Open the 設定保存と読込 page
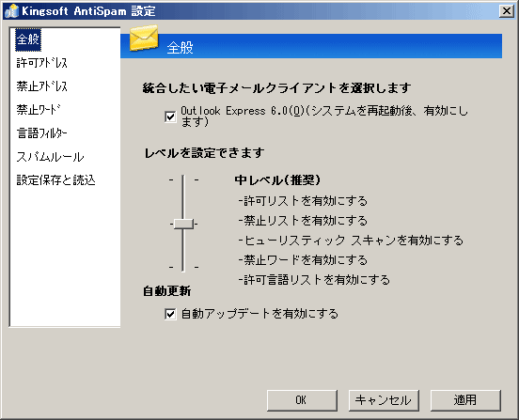The width and height of the screenshot is (519, 420). [x=55, y=179]
